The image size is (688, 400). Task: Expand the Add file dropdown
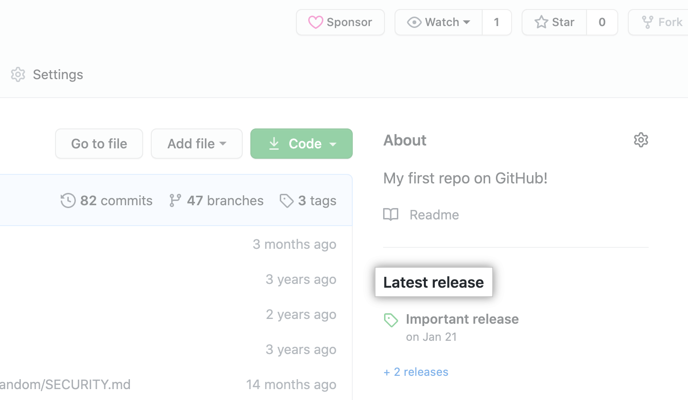coord(196,144)
